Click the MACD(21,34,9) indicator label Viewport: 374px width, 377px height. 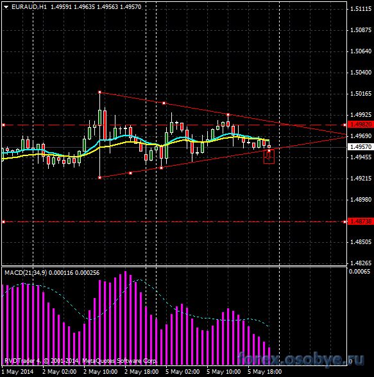pos(26,273)
